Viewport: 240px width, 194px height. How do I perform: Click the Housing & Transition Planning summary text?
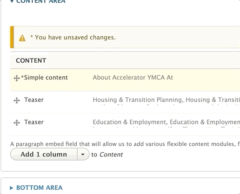point(166,100)
